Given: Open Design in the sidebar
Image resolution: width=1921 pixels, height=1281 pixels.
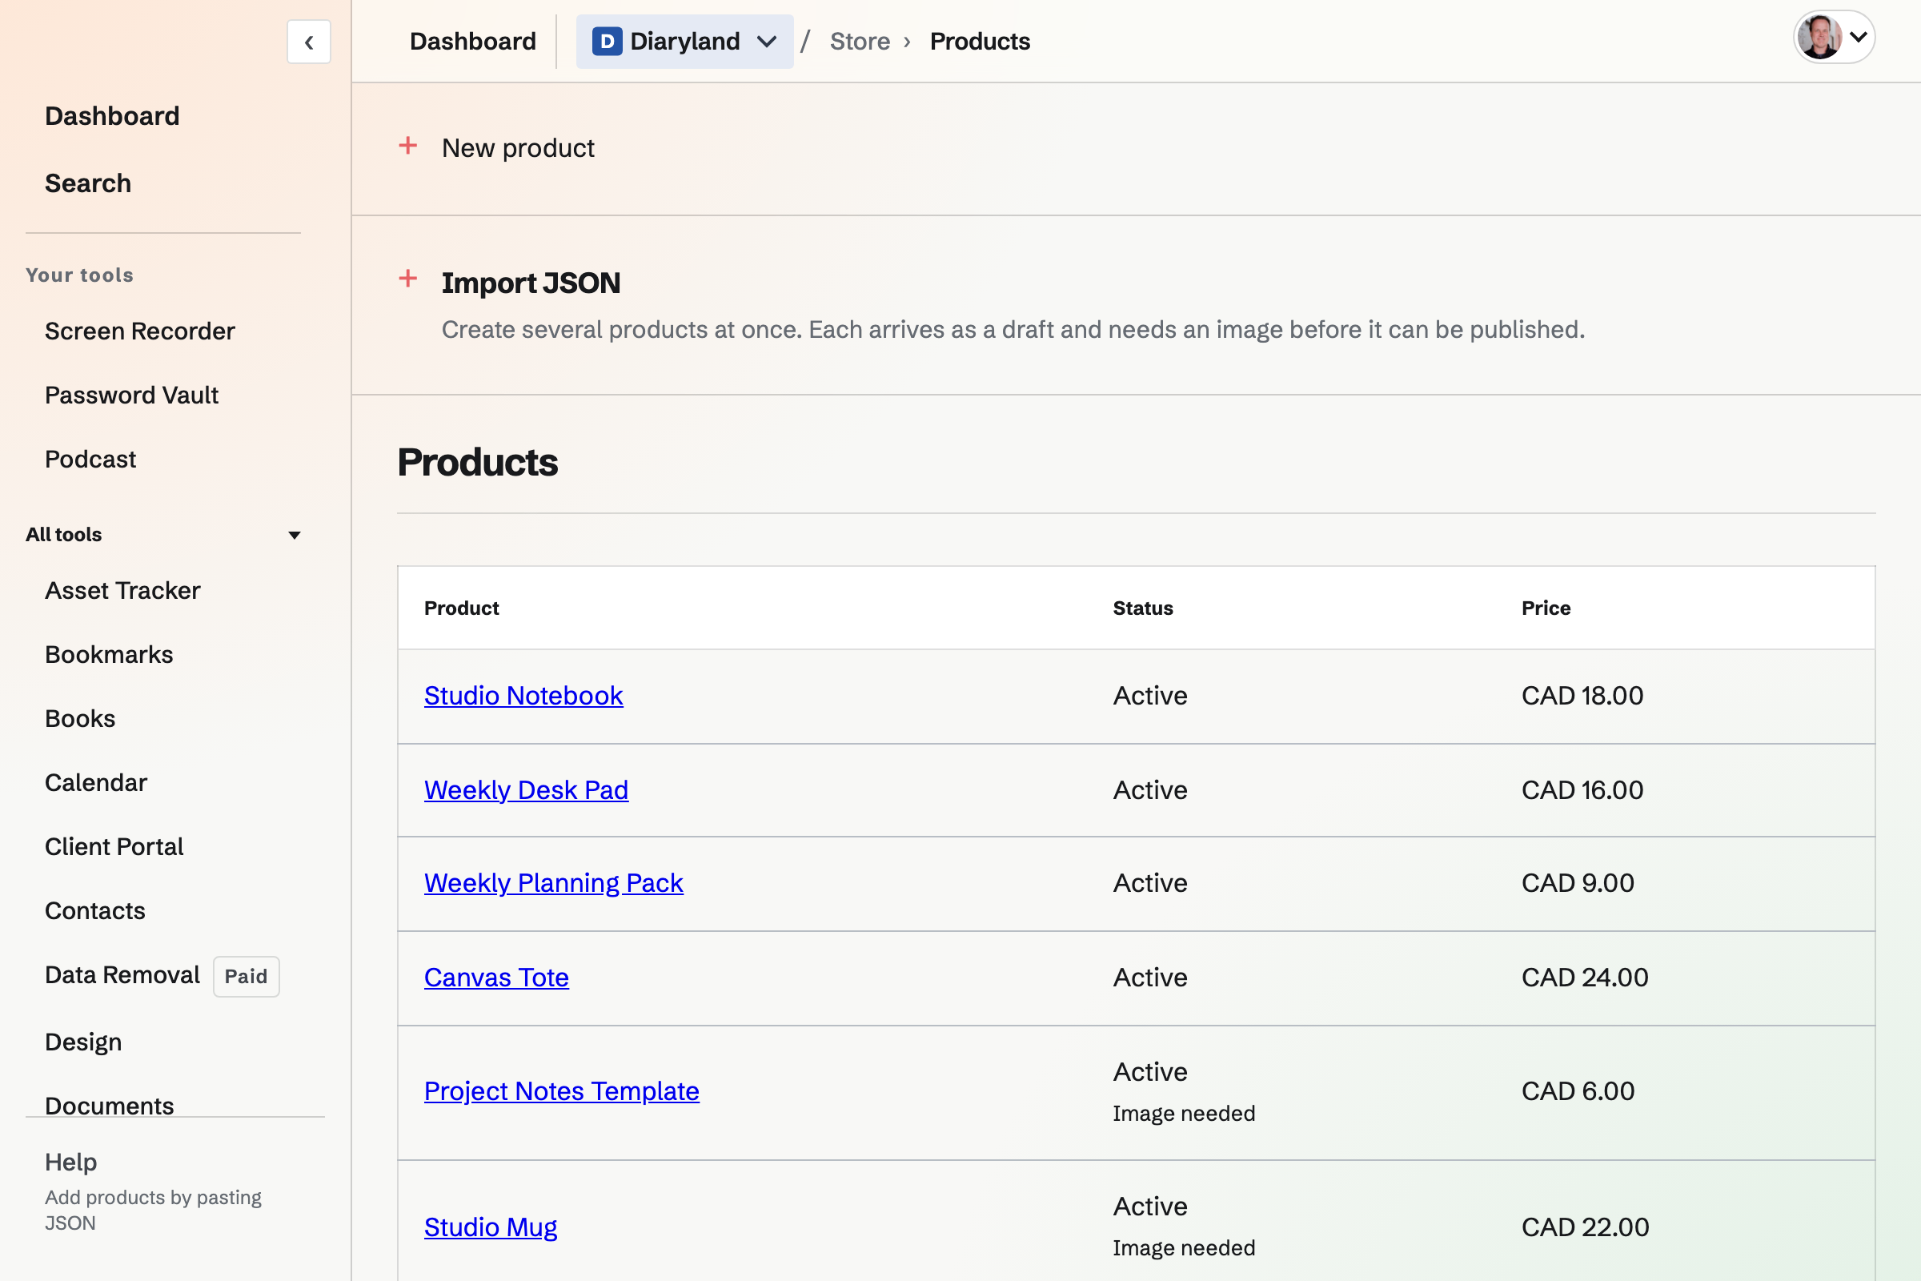Looking at the screenshot, I should coord(83,1042).
